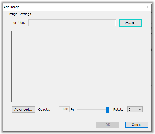Grab the blue Opacity slider handle
Image resolution: width=155 pixels, height=134 pixels.
[x=108, y=110]
